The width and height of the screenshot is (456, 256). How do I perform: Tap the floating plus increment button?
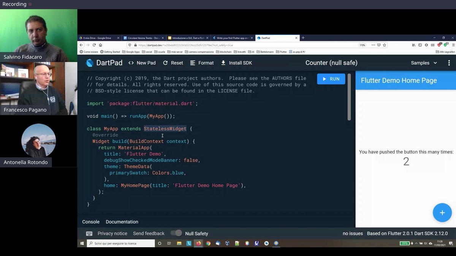point(442,213)
